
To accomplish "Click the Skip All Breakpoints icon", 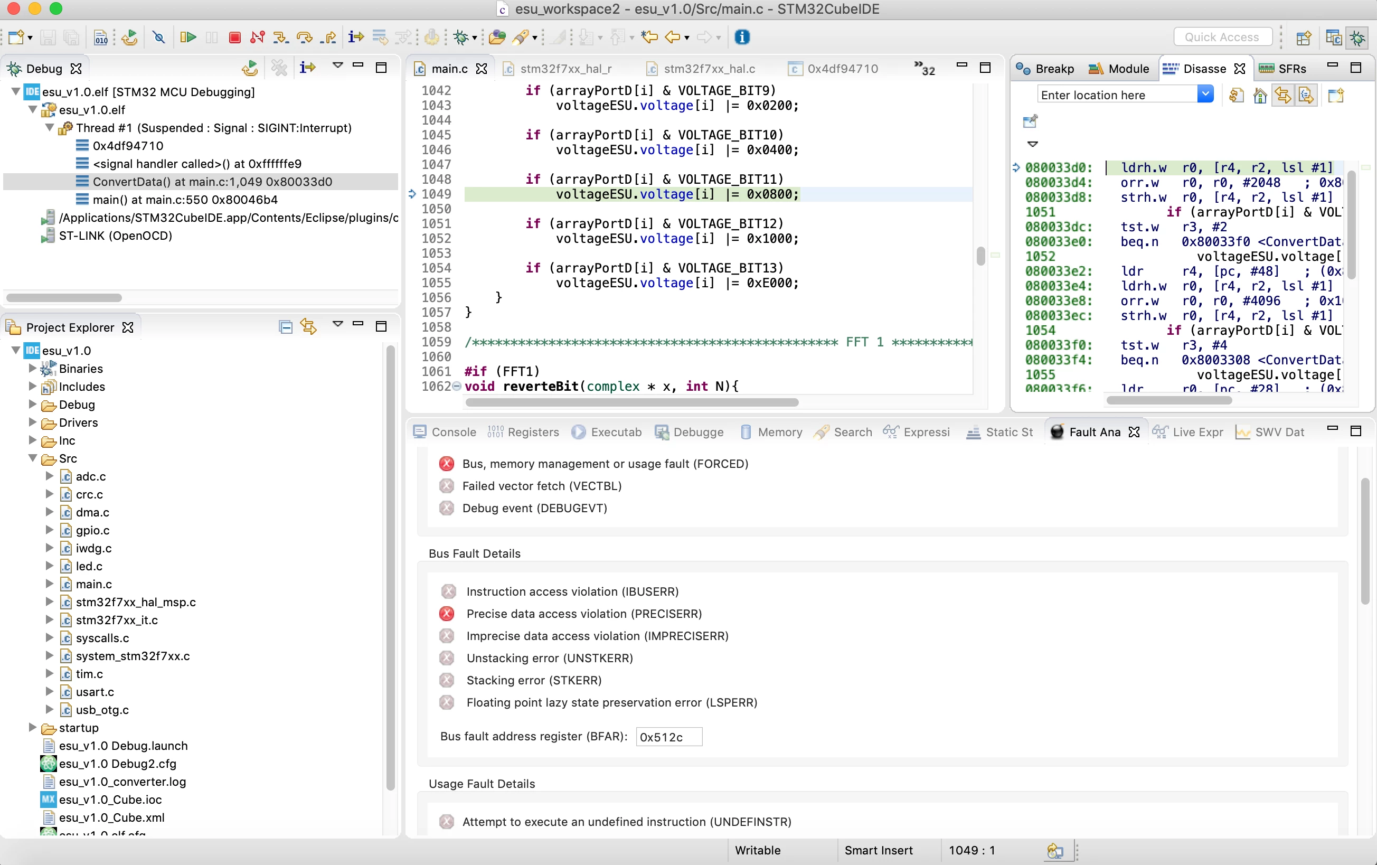I will coord(159,38).
